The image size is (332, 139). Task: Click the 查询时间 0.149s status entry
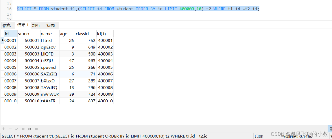pos(296,137)
